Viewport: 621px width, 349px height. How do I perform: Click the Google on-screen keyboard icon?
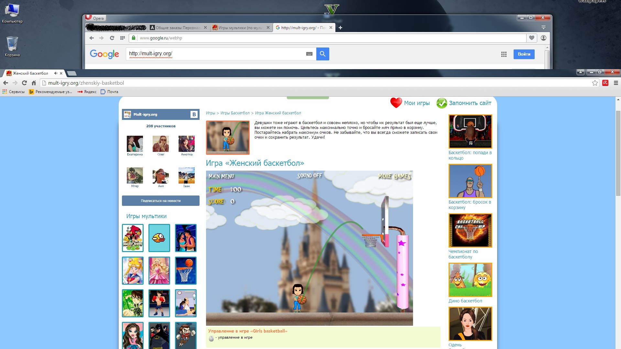click(x=309, y=54)
